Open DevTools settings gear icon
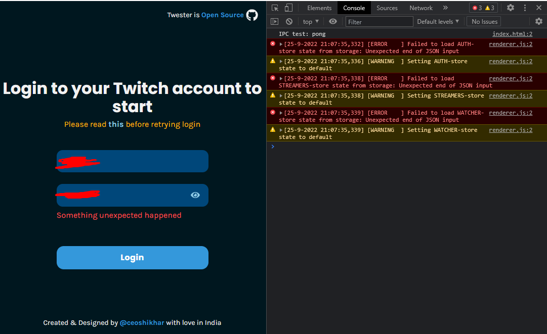This screenshot has width=547, height=334. [511, 8]
